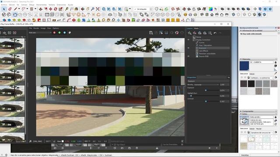Select the Line pencil tool
This screenshot has width=280, height=157.
15,9
